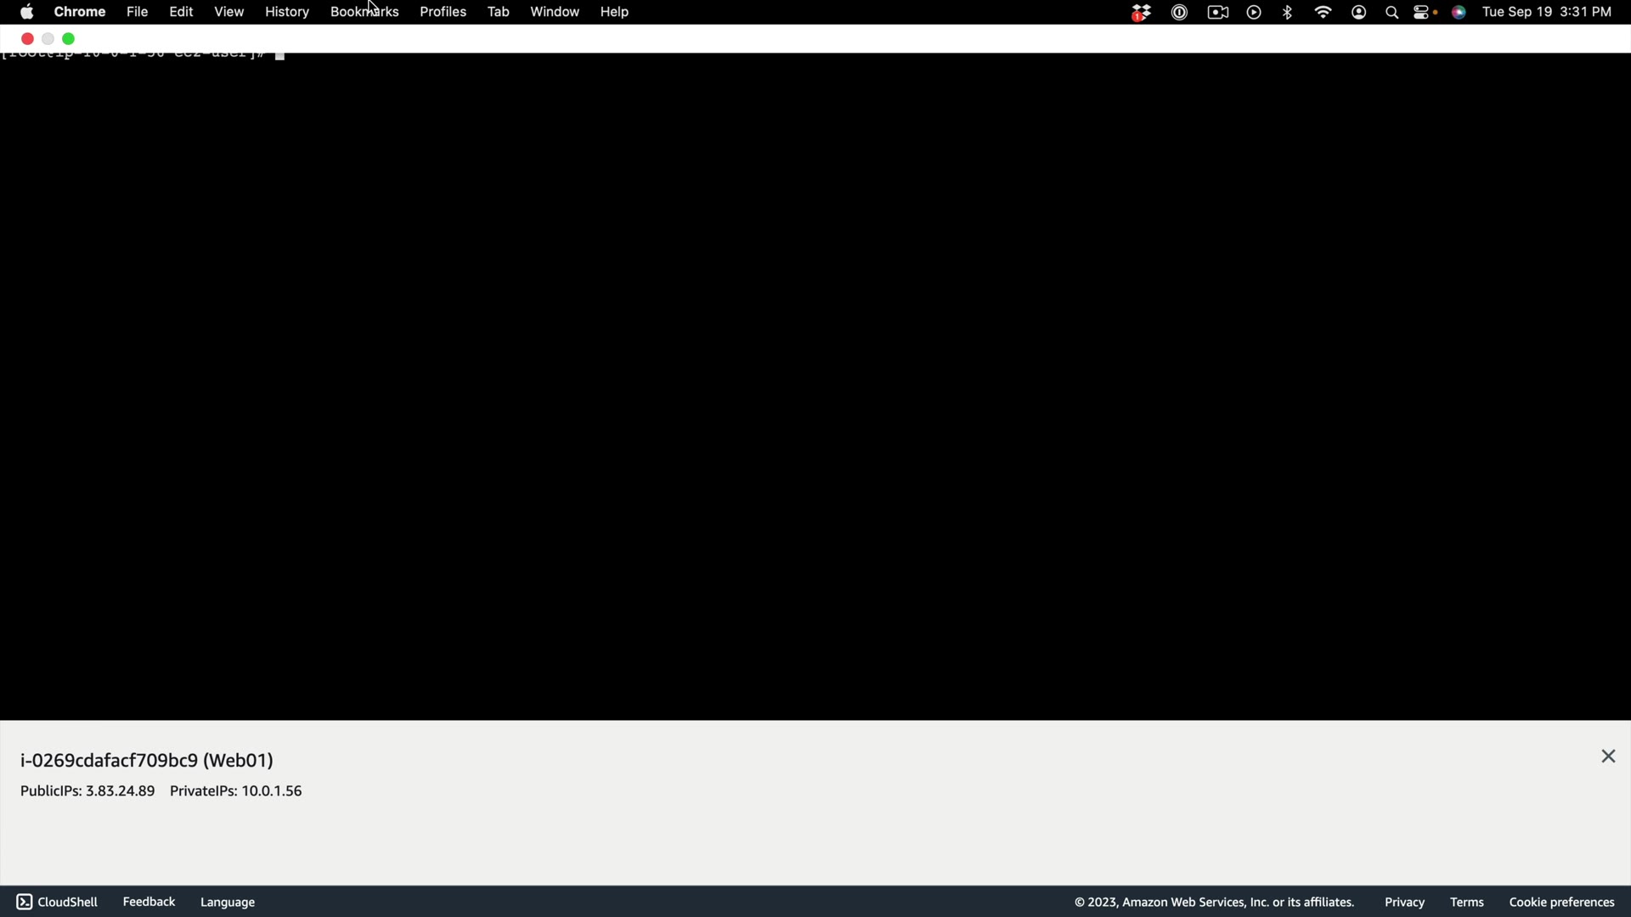Image resolution: width=1631 pixels, height=917 pixels.
Task: Open Cookie preferences
Action: click(x=1561, y=902)
